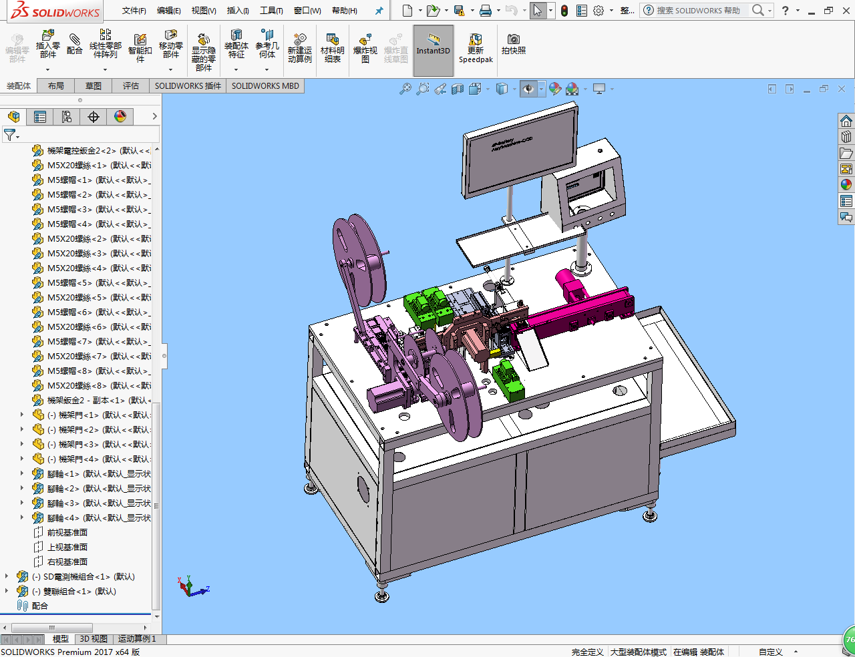The width and height of the screenshot is (855, 657).
Task: Open the DisplayManager color ball tab
Action: coord(120,117)
